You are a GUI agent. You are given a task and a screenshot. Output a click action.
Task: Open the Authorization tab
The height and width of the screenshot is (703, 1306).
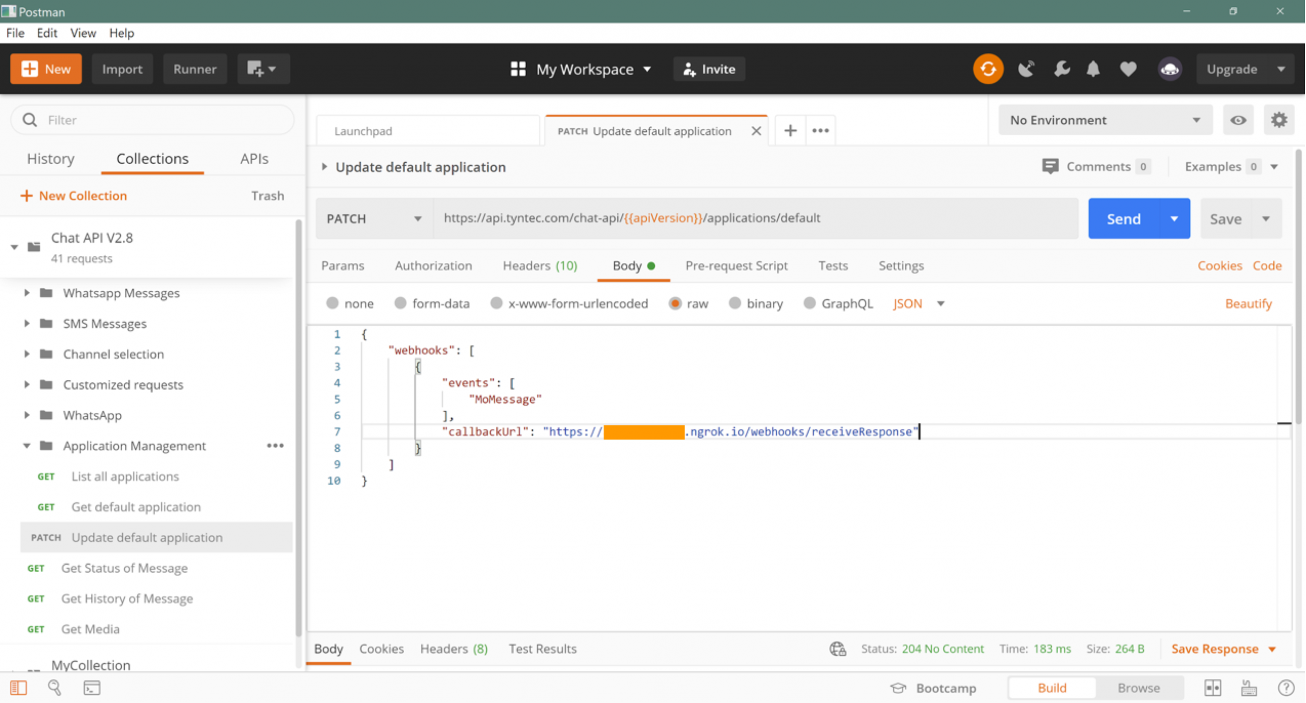click(433, 266)
